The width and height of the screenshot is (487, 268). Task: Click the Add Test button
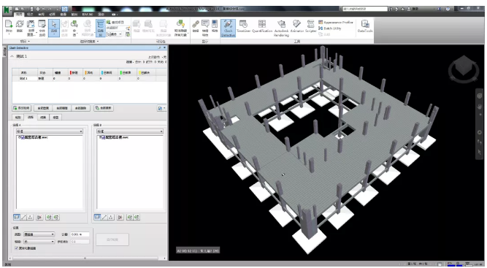[x=22, y=108]
